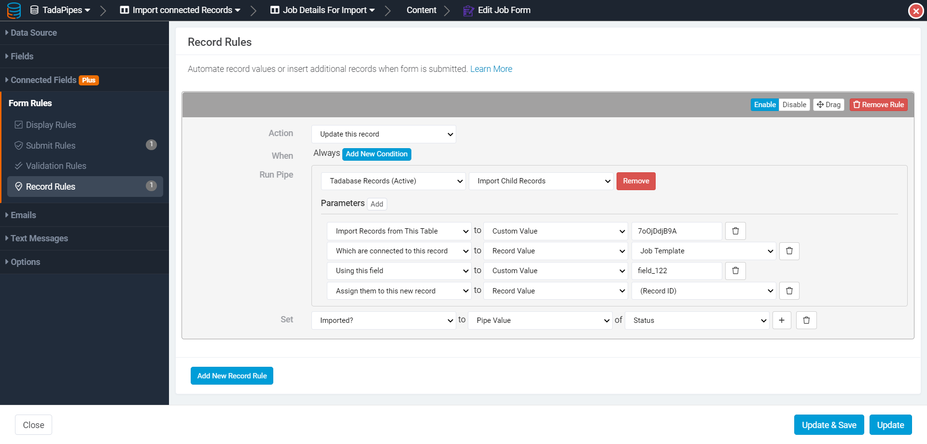The width and height of the screenshot is (927, 444).
Task: Remove the rule with Remove Rule button
Action: click(878, 105)
